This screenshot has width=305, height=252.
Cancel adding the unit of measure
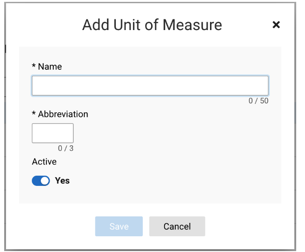pos(177,226)
